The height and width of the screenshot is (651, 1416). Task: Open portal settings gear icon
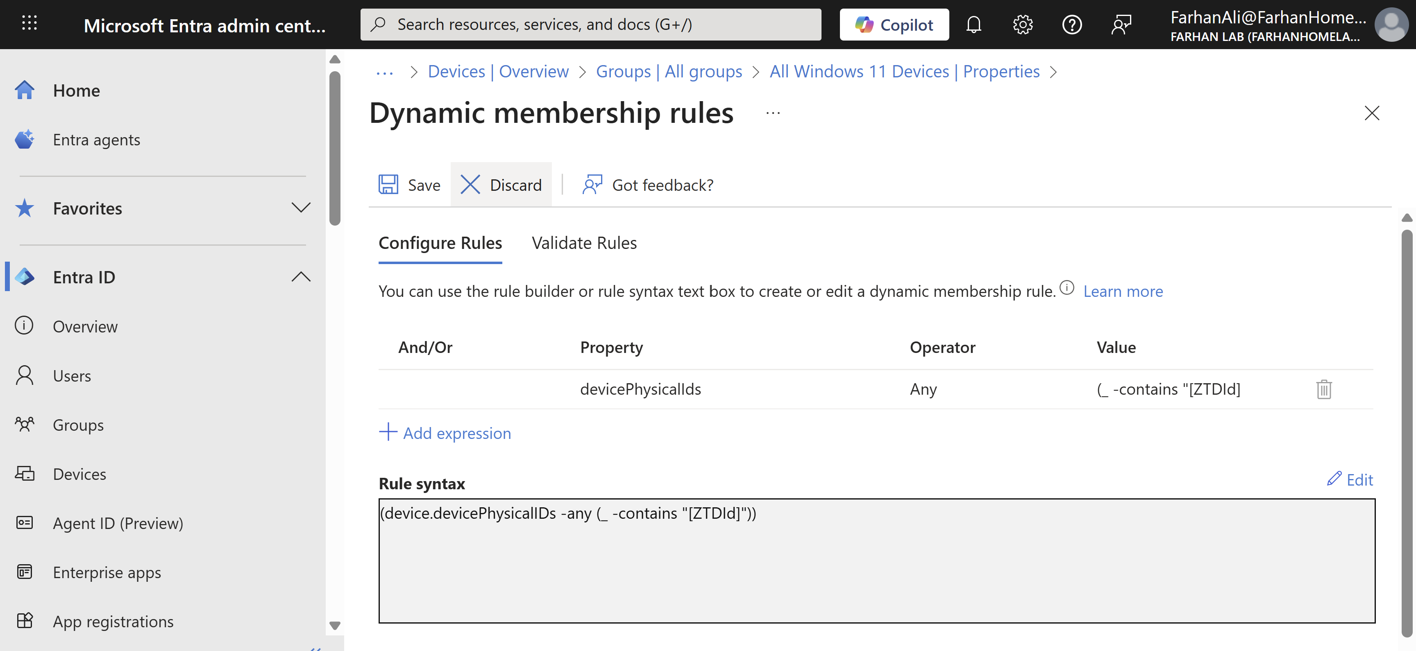(x=1022, y=25)
